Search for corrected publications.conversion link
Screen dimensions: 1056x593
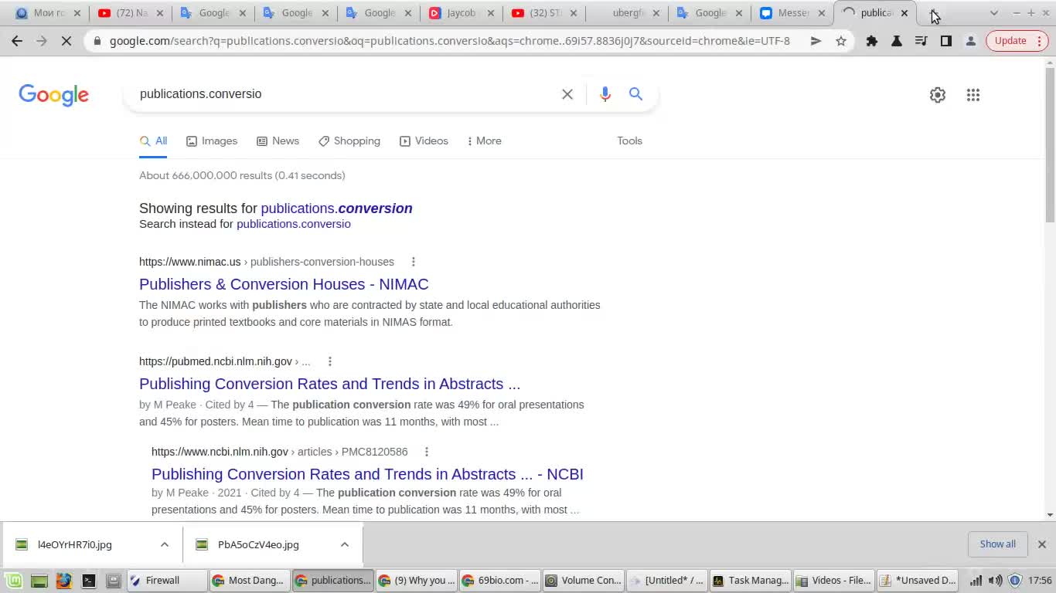tap(336, 208)
